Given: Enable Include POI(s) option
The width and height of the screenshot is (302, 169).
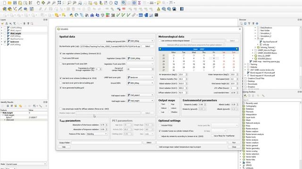Looking at the screenshot, I should point(159,125).
